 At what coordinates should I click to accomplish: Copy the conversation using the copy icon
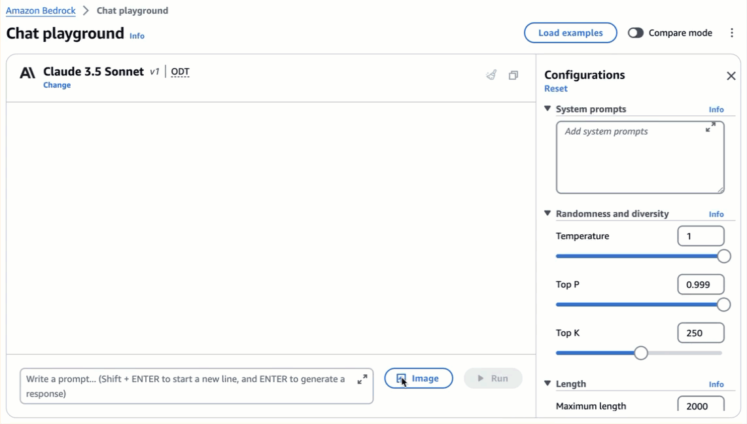click(x=513, y=75)
